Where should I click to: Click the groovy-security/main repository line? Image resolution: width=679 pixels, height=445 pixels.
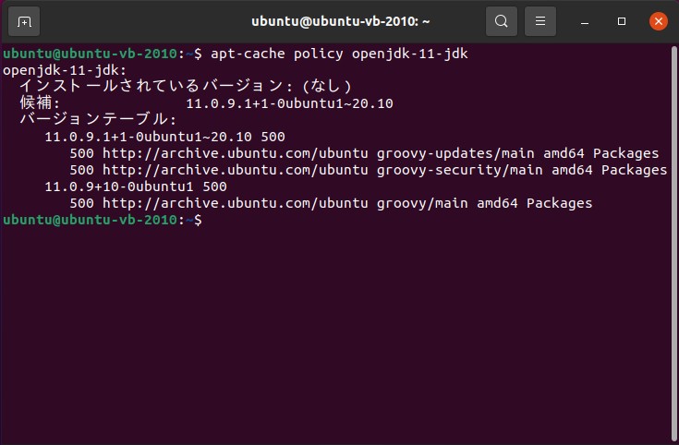(368, 170)
